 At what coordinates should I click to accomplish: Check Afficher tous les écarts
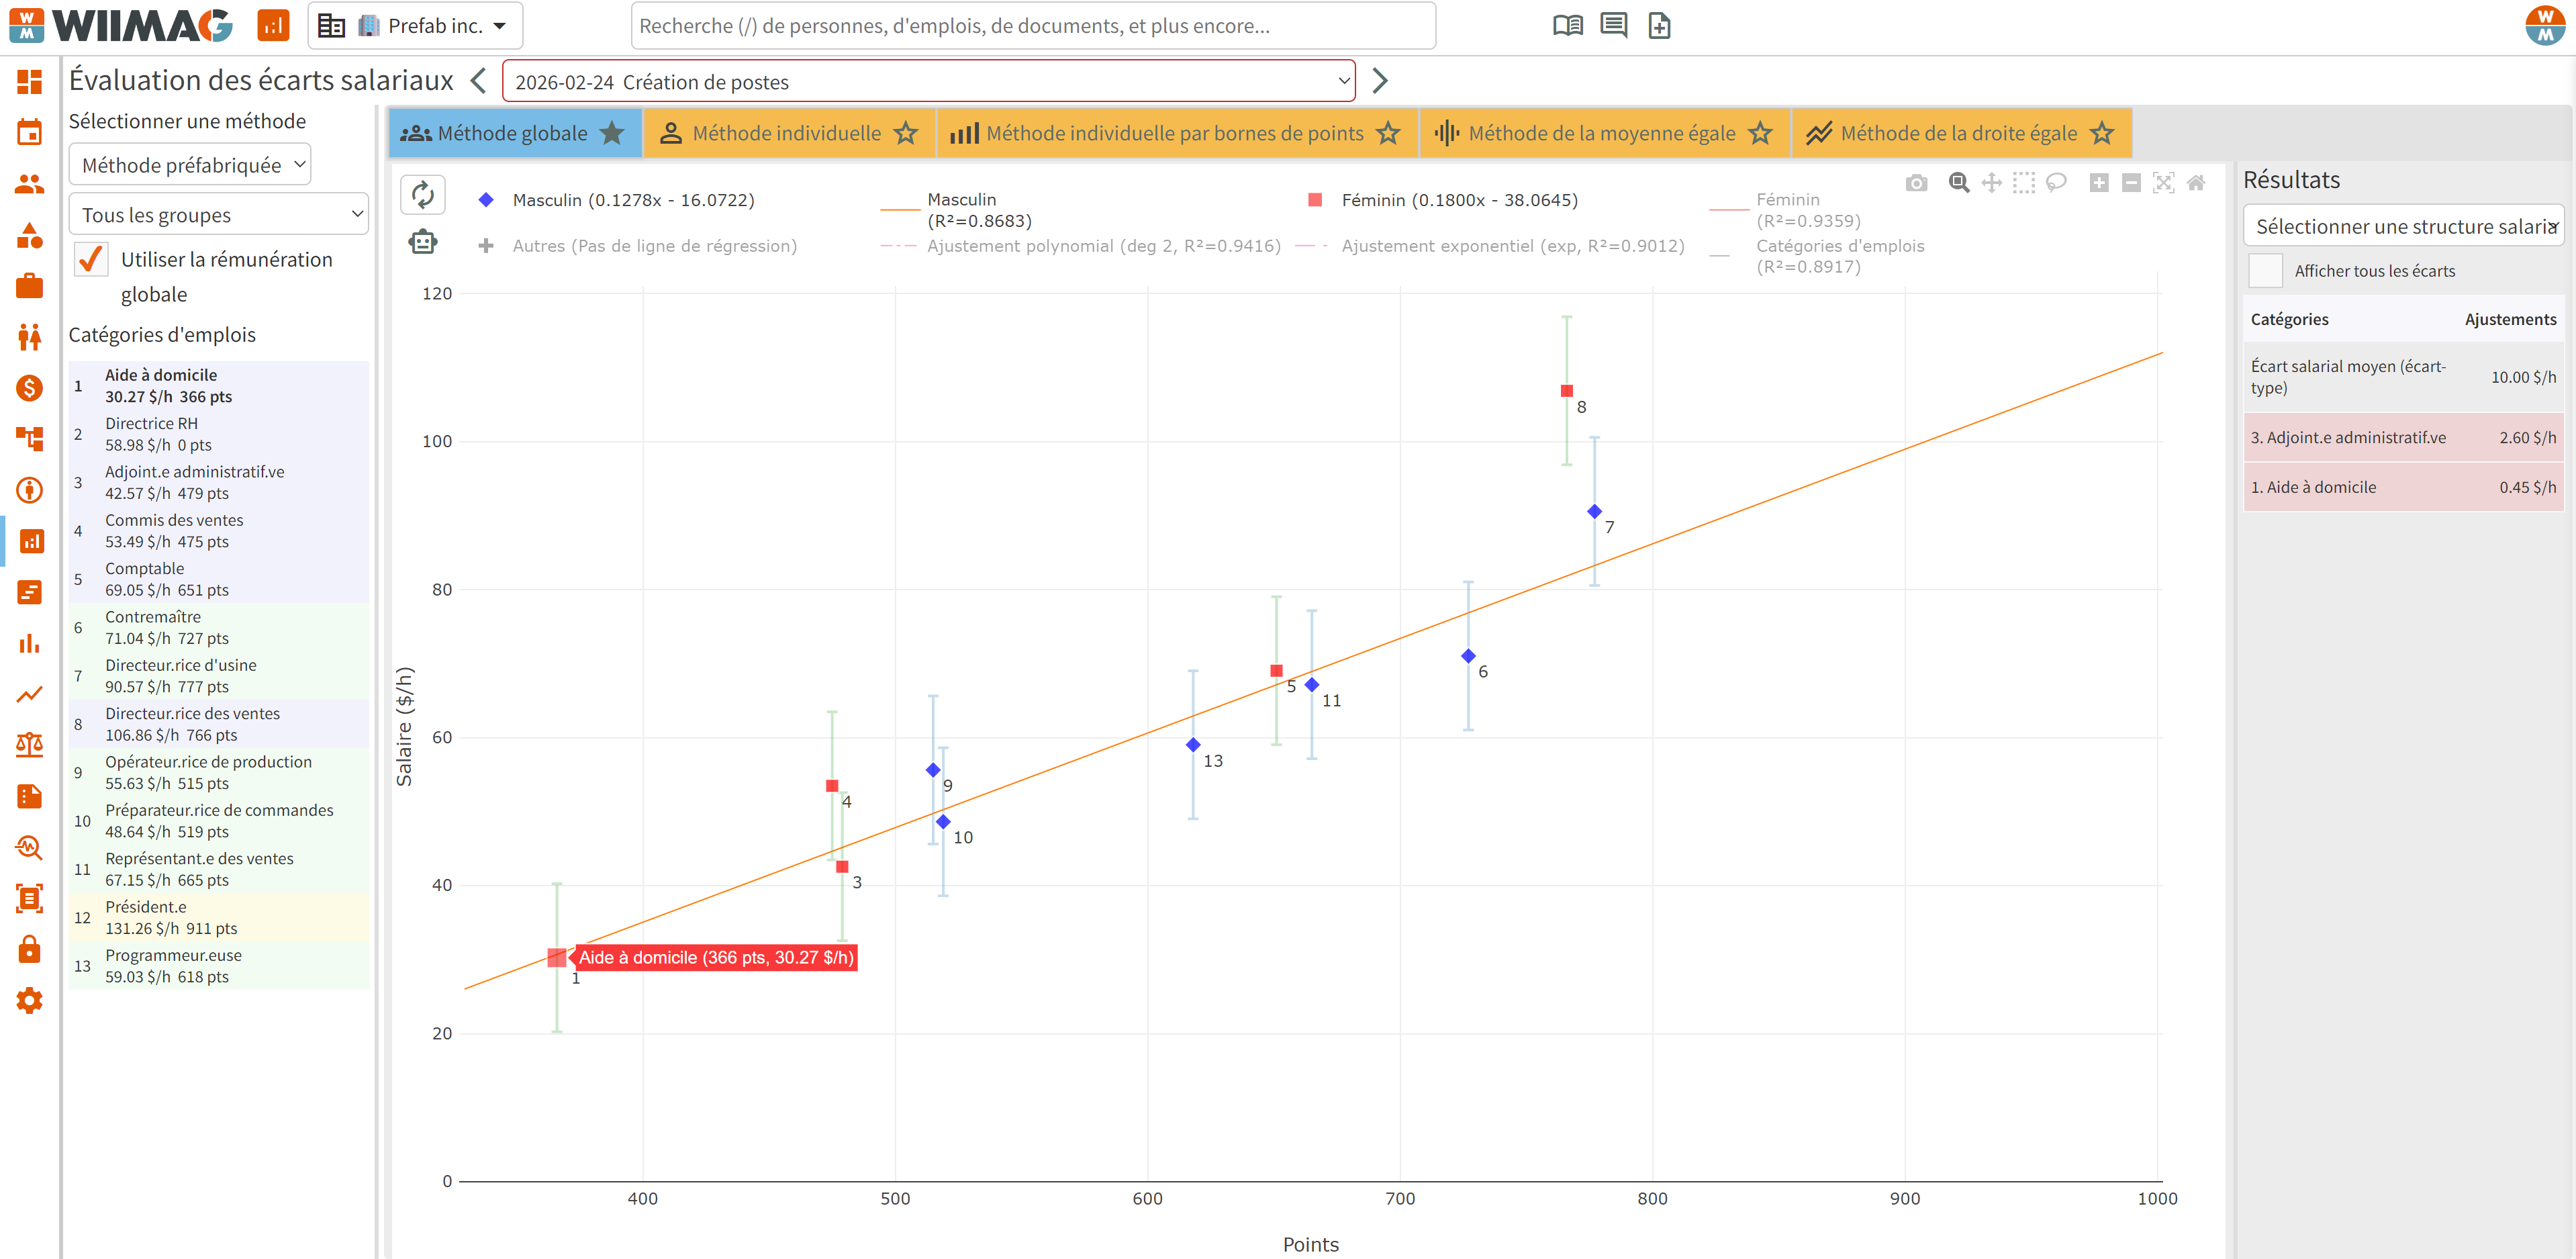[x=2265, y=271]
